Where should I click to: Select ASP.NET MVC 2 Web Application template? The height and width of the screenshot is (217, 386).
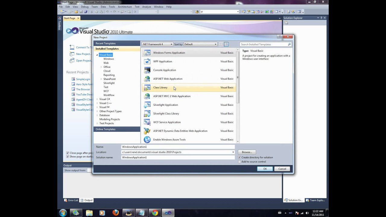coord(189,96)
